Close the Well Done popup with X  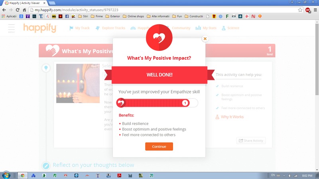point(205,39)
